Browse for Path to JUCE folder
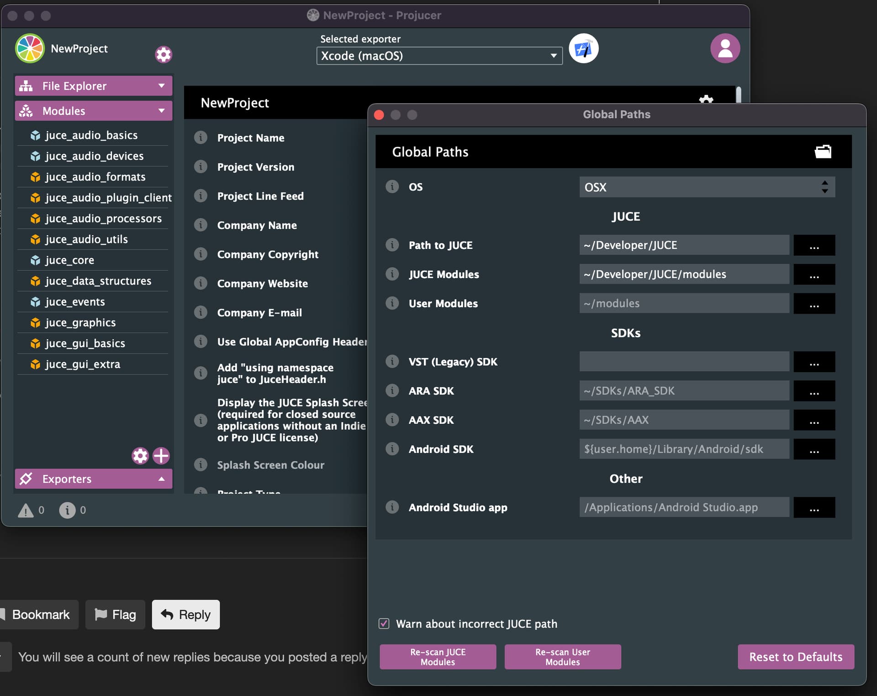877x696 pixels. pyautogui.click(x=814, y=245)
